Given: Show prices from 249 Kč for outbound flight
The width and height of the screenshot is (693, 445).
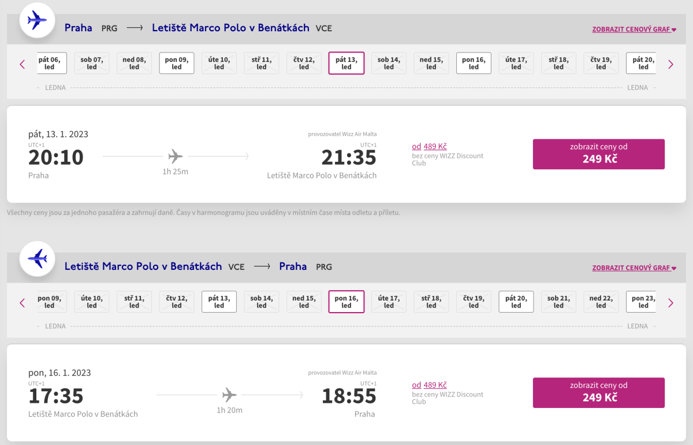Looking at the screenshot, I should pos(598,154).
